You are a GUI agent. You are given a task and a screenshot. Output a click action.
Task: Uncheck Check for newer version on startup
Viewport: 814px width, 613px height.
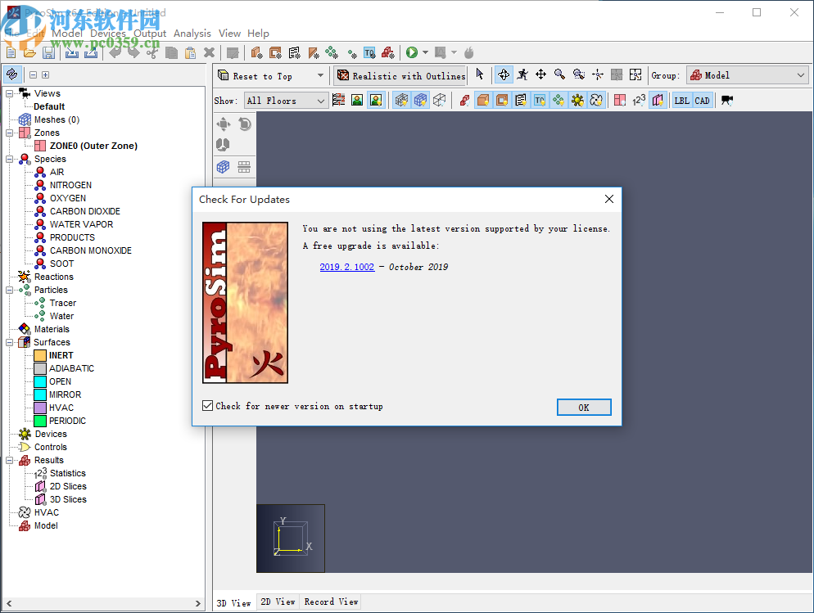[x=207, y=406]
